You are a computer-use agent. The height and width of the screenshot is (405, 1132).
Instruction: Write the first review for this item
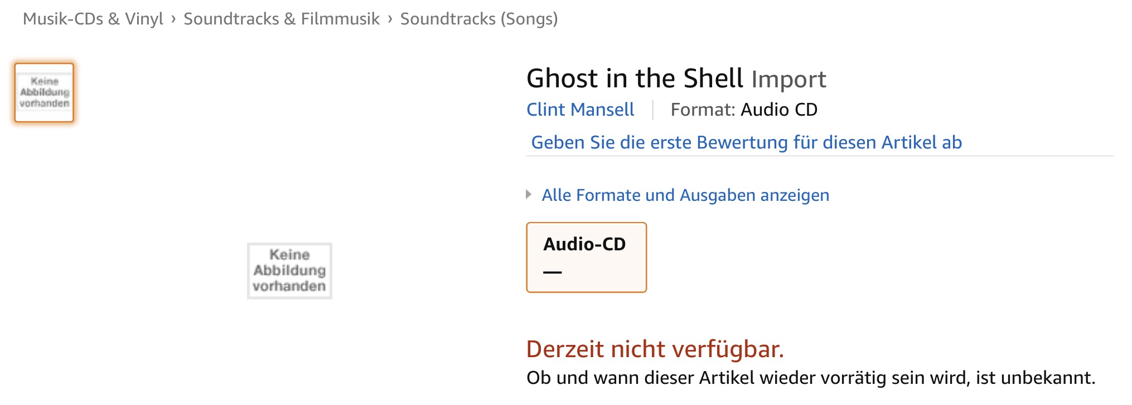coord(746,142)
